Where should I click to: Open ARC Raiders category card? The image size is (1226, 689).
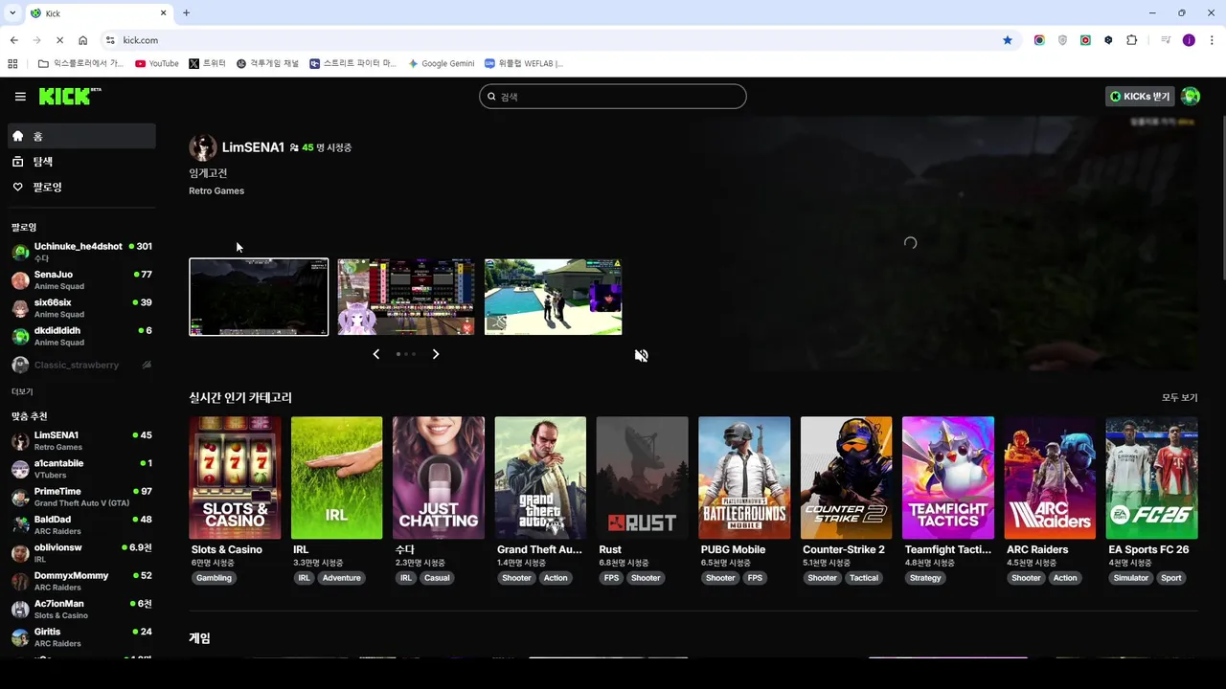1050,478
